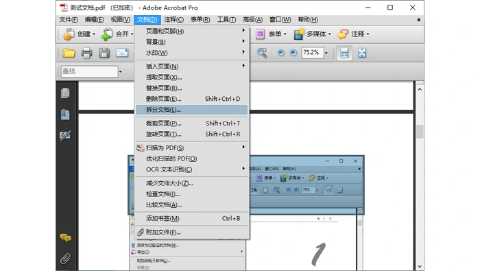Select the marquee zoom magnifier tool
Viewport: 480px width, 271px height.
[262, 53]
